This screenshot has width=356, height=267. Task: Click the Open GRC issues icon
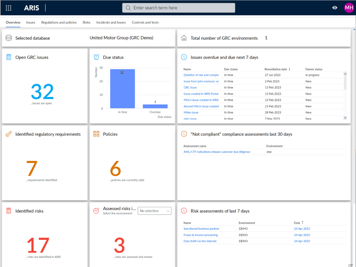(9, 57)
